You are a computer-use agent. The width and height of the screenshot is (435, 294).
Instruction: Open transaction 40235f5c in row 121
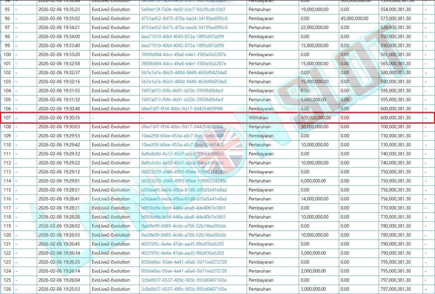pyautogui.click(x=182, y=244)
